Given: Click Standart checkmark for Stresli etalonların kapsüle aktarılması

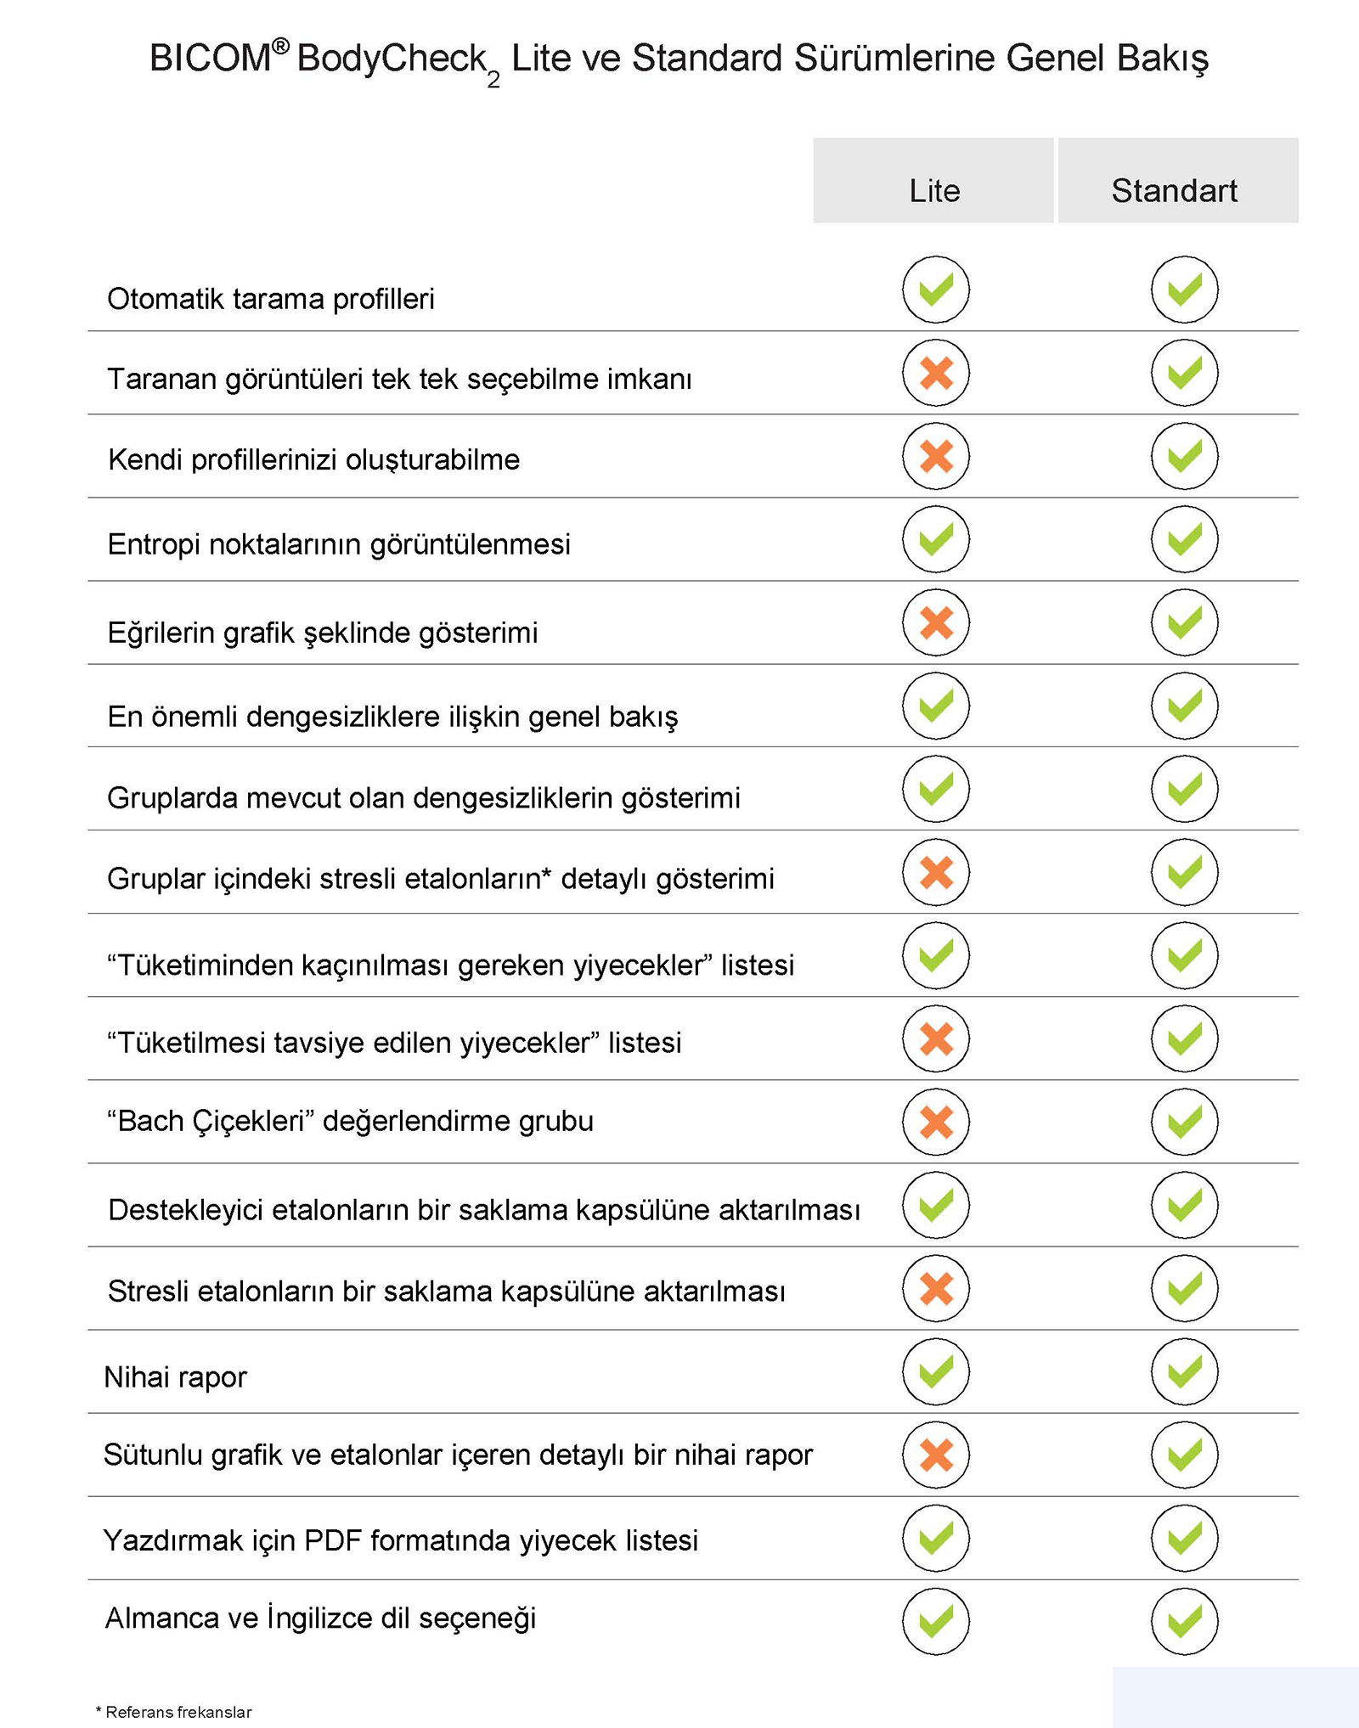Looking at the screenshot, I should [x=1184, y=1288].
